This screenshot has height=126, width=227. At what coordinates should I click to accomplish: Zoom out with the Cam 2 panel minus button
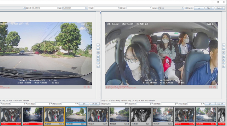coord(98,48)
